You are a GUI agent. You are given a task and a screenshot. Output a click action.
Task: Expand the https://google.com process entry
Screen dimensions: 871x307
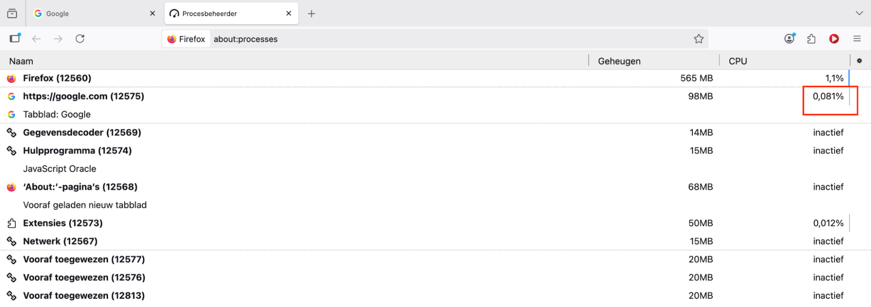pyautogui.click(x=84, y=96)
